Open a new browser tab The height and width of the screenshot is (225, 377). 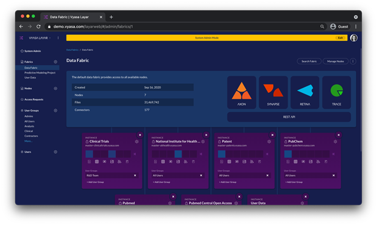pos(111,17)
